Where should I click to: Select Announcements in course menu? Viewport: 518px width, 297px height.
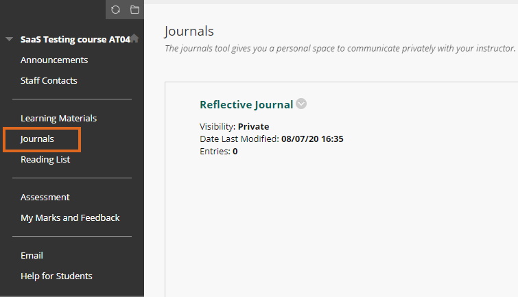(54, 60)
